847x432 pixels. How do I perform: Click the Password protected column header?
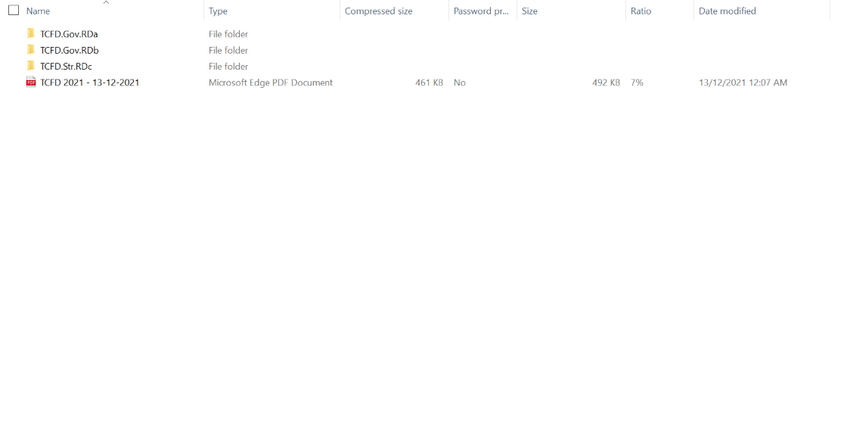481,11
